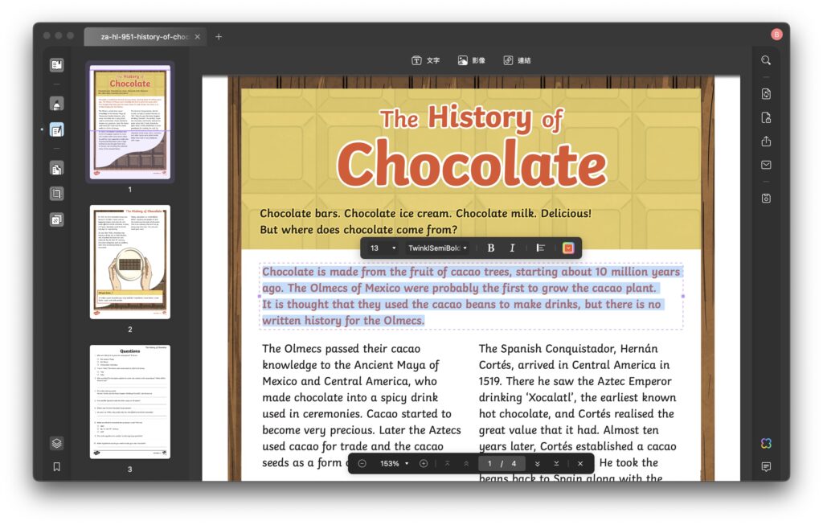Click the 'The History of Chocolate' title
Image resolution: width=823 pixels, height=525 pixels.
471,145
